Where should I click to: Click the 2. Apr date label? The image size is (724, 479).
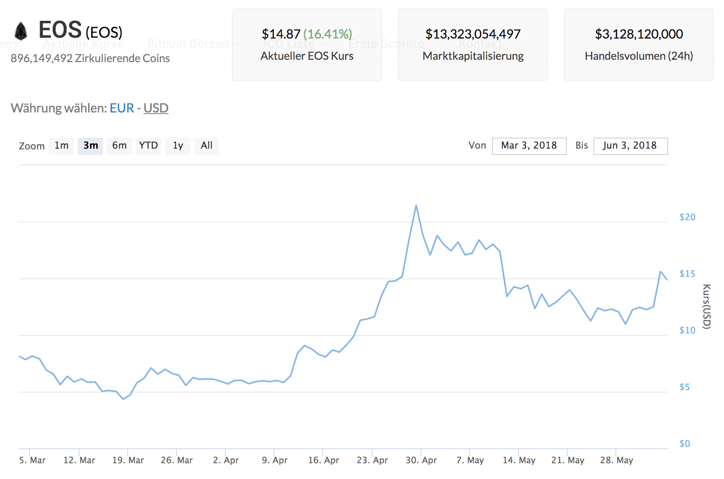(x=226, y=460)
